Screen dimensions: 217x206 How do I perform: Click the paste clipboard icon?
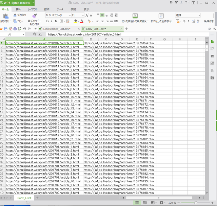6,16
